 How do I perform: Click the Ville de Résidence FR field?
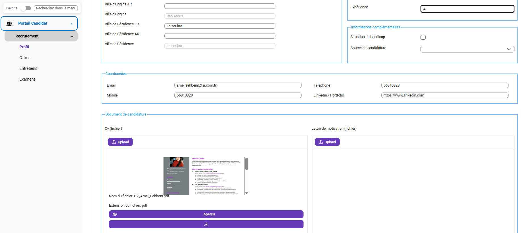point(220,26)
